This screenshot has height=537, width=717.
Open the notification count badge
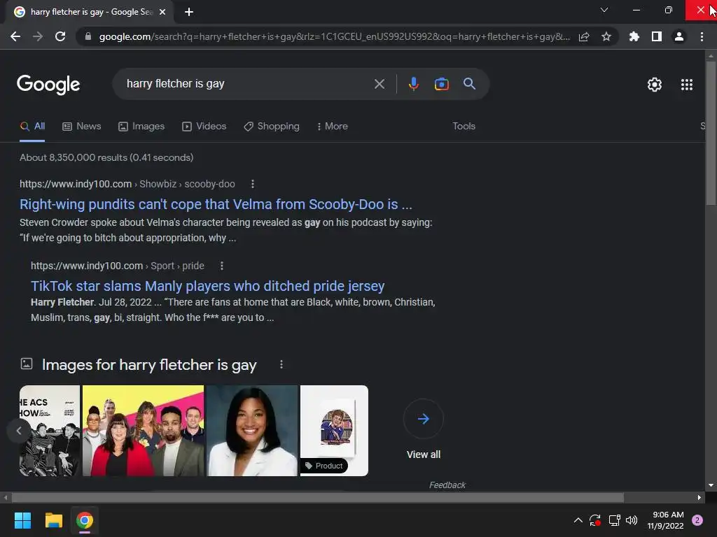[697, 520]
